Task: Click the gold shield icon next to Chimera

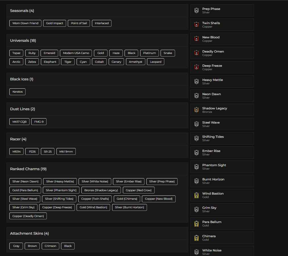Action: tap(196, 238)
